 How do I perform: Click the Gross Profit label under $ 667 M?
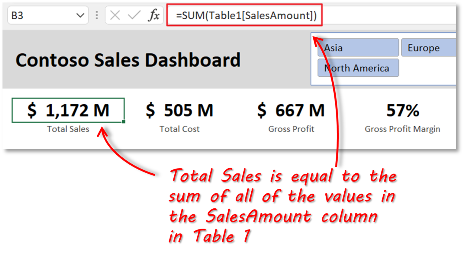291,129
